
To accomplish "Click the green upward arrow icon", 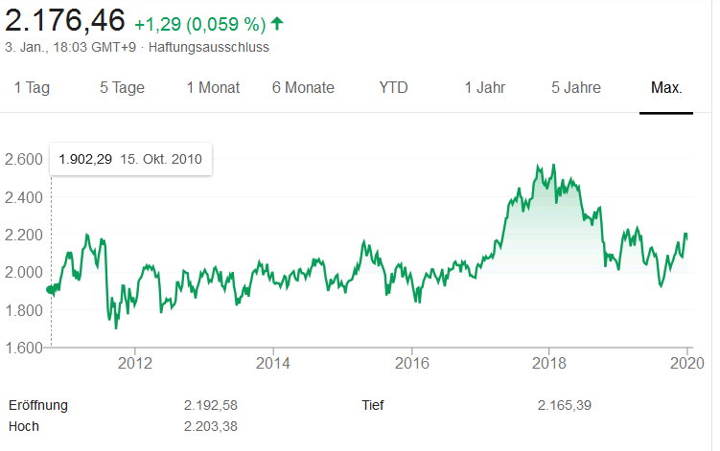I will point(278,21).
